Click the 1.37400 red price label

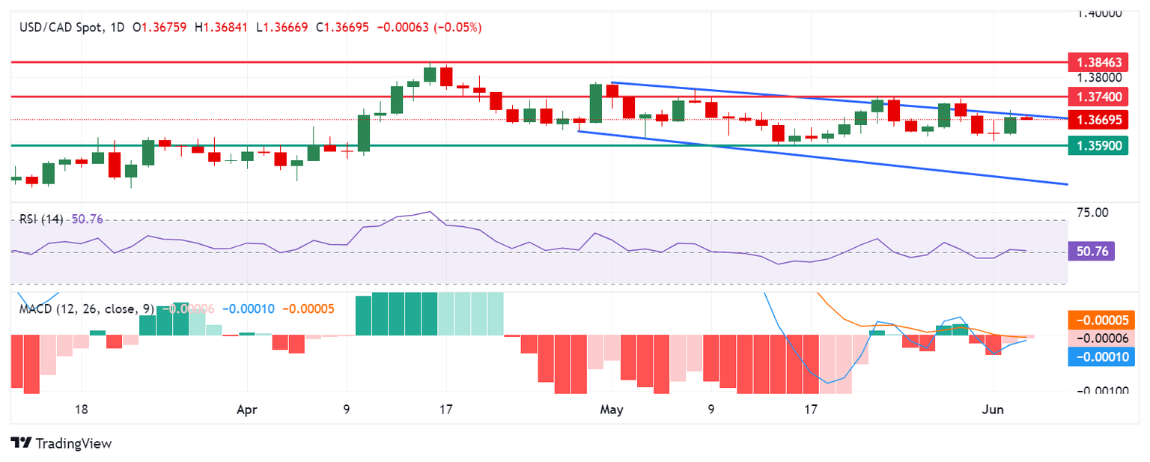(1098, 97)
